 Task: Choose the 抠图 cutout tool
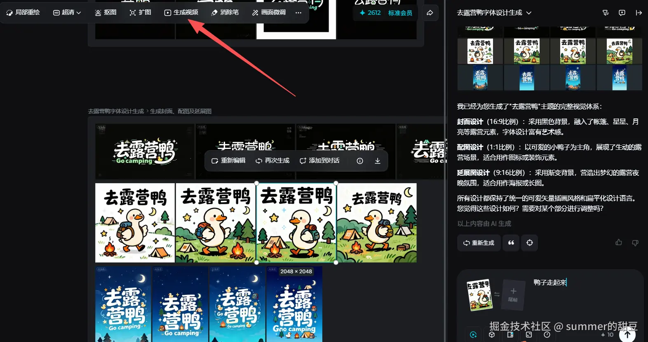(x=106, y=12)
